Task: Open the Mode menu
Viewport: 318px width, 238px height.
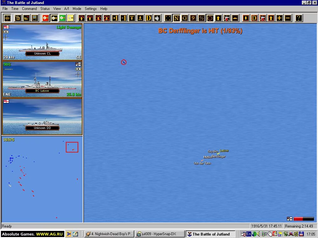Action: click(x=77, y=8)
